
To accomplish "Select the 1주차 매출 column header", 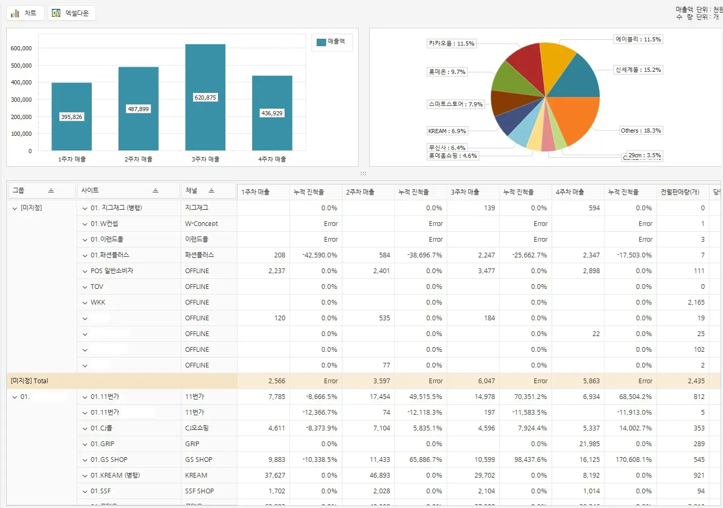I will (263, 192).
